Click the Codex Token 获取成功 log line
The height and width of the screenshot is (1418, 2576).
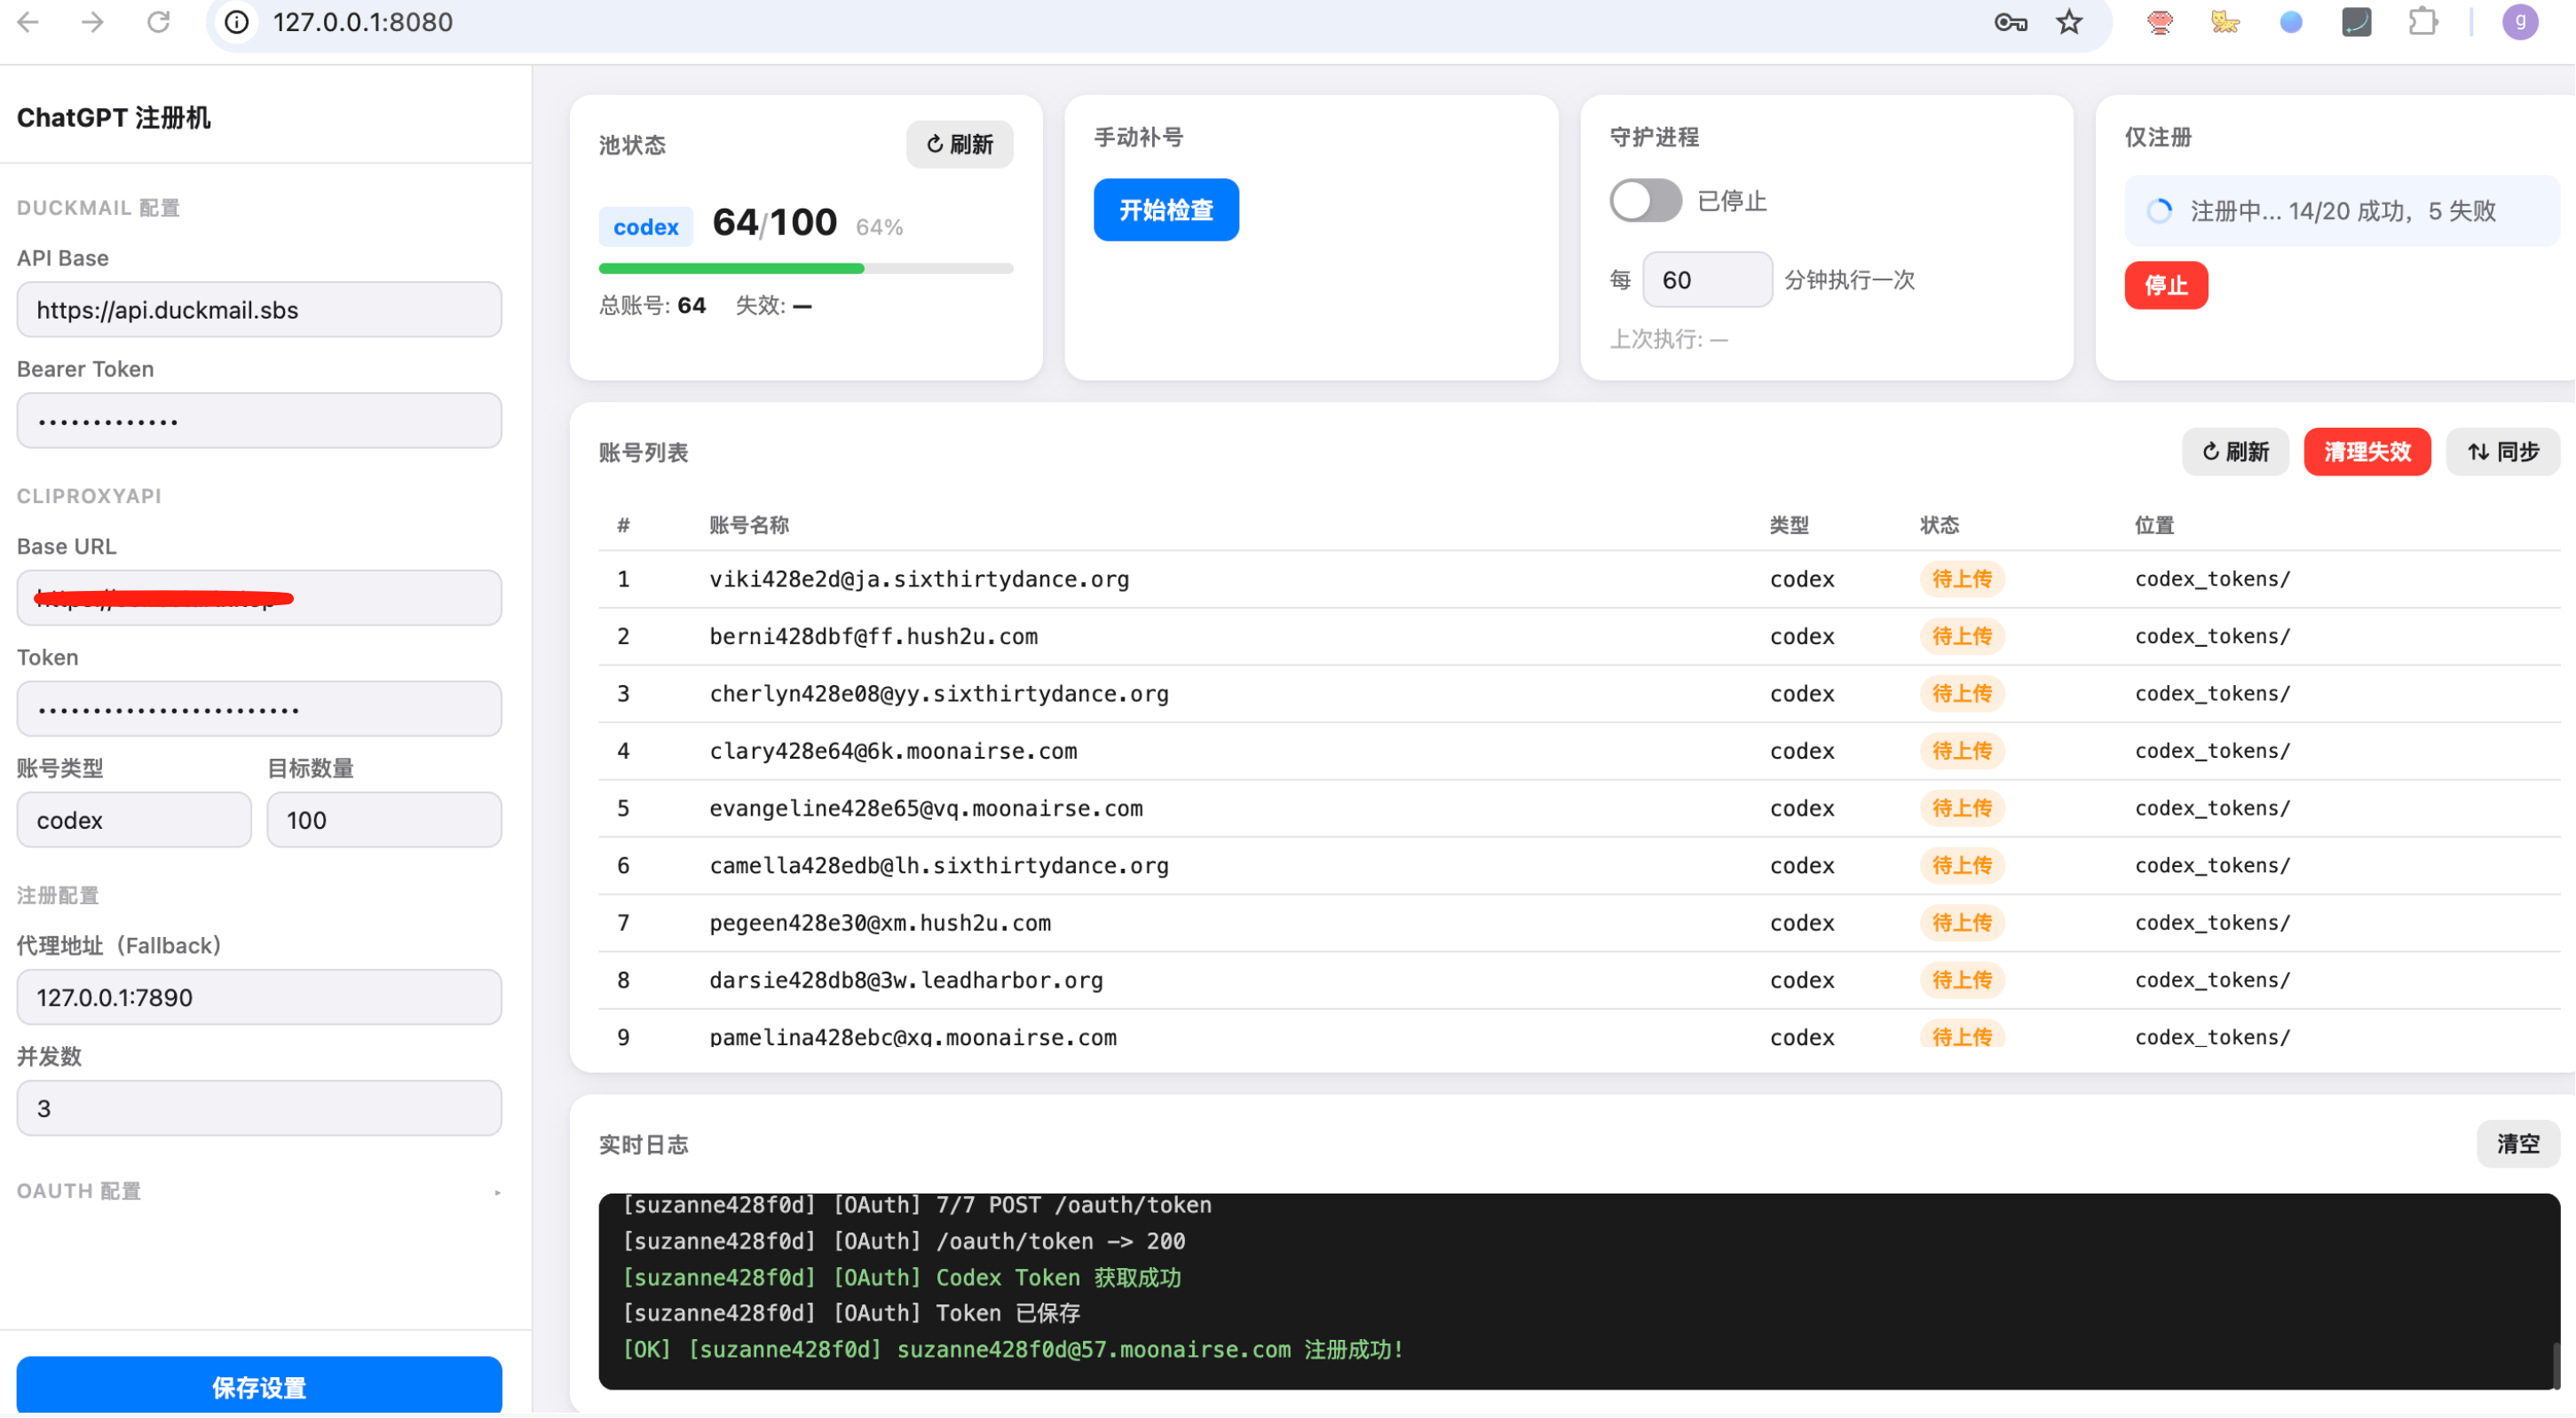pos(901,1278)
